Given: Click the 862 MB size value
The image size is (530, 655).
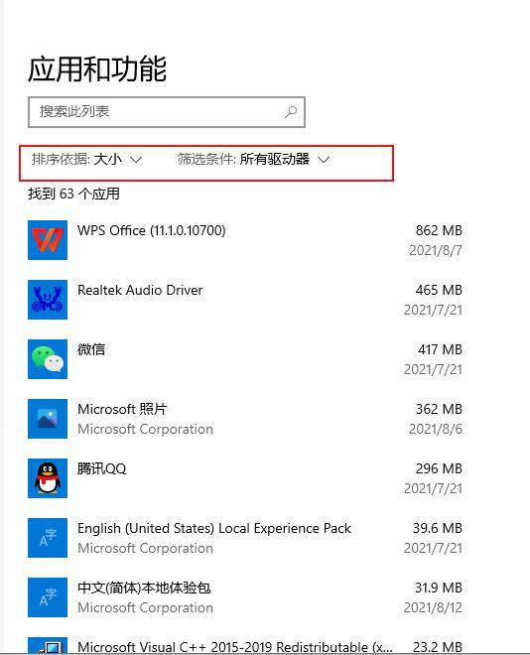Looking at the screenshot, I should pyautogui.click(x=439, y=230).
